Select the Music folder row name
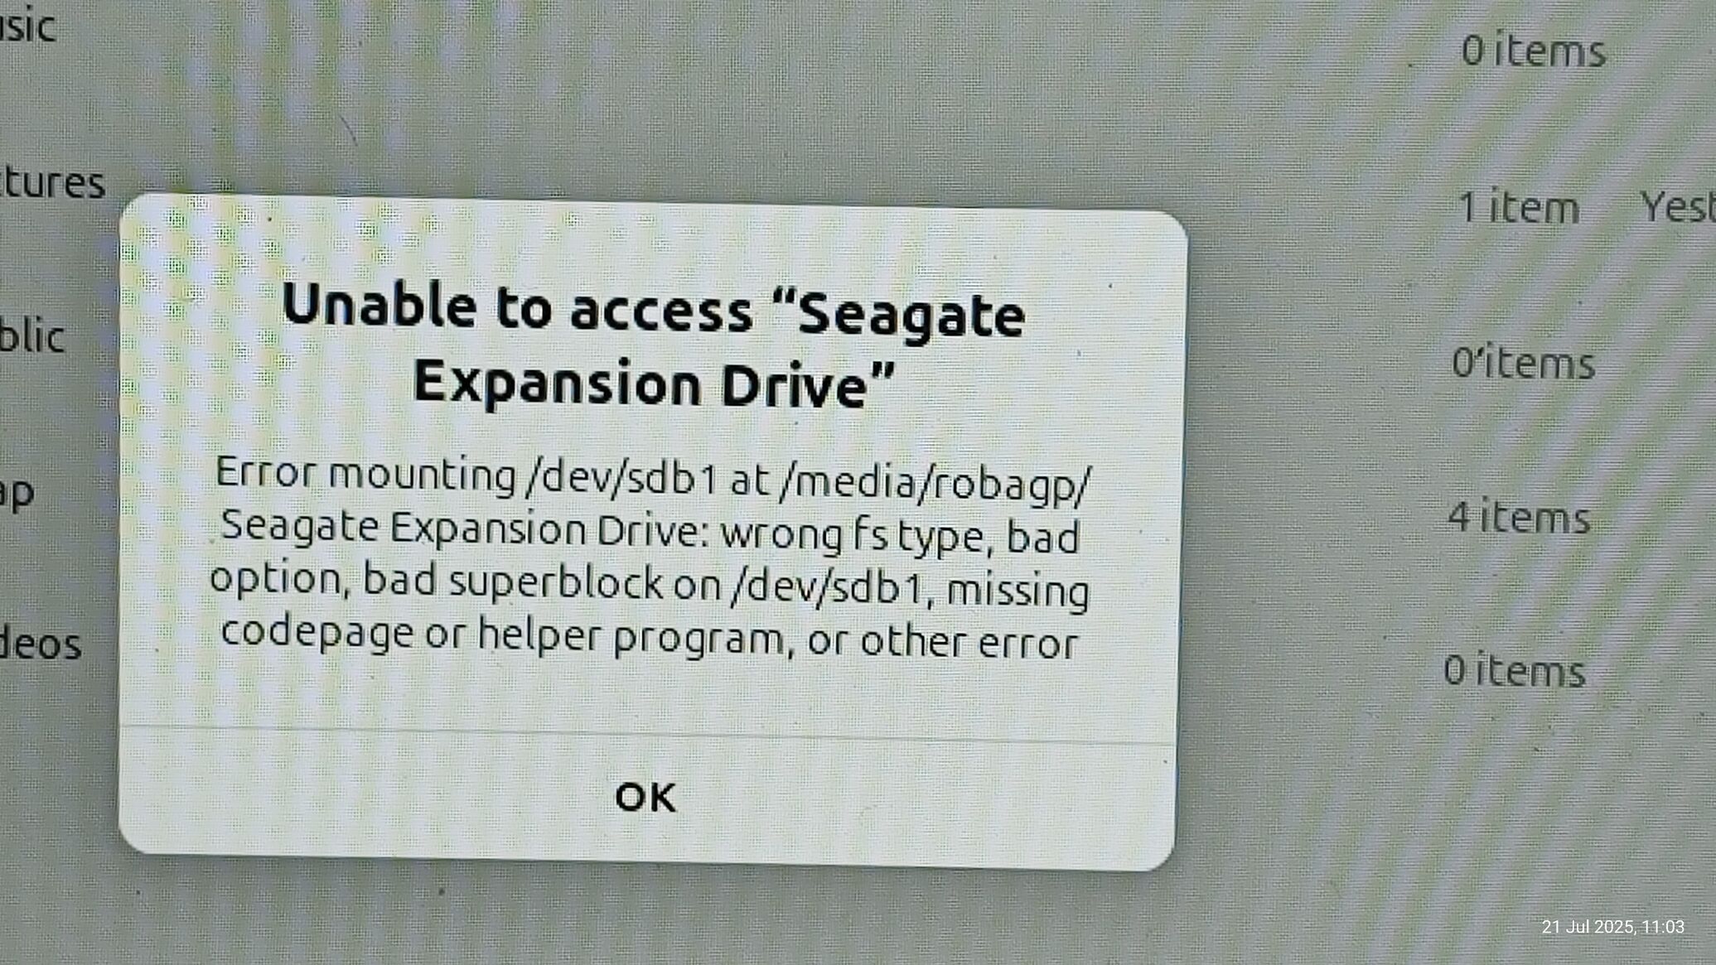 pos(28,25)
